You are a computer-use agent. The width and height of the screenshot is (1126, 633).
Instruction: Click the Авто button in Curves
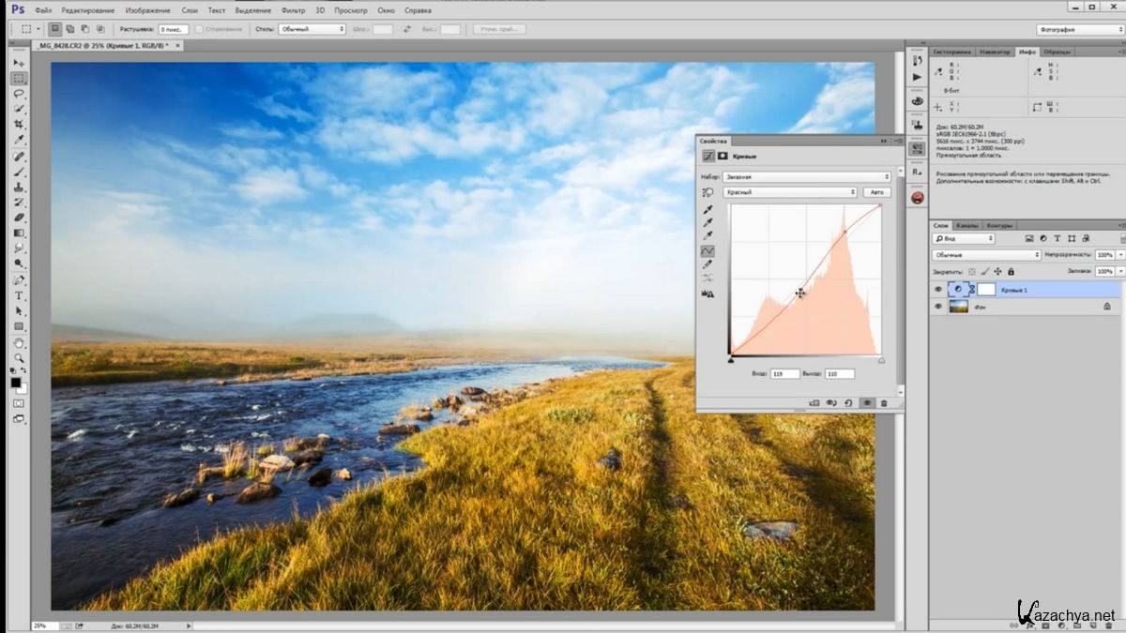tap(876, 192)
